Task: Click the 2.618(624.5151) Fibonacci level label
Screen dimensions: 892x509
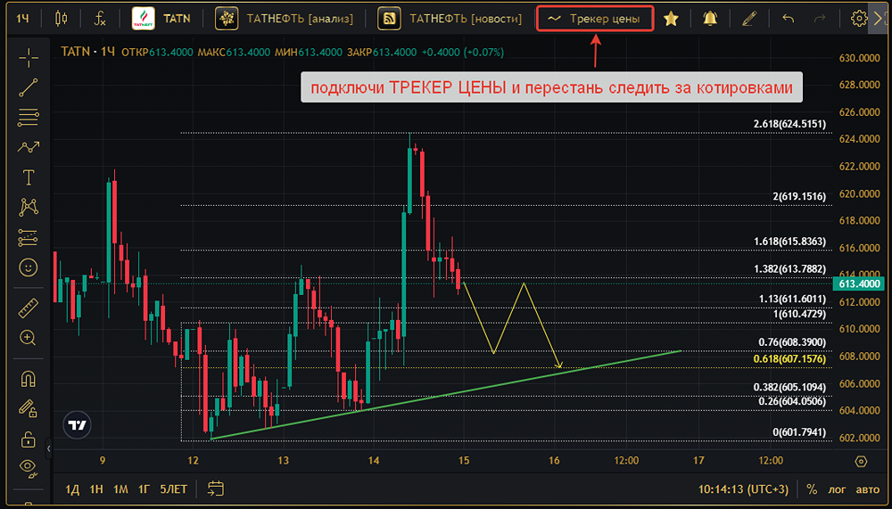Action: (789, 124)
